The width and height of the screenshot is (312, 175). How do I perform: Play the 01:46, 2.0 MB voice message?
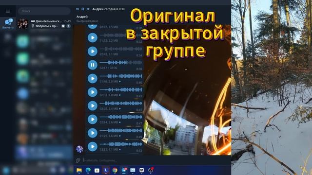pyautogui.click(x=93, y=78)
